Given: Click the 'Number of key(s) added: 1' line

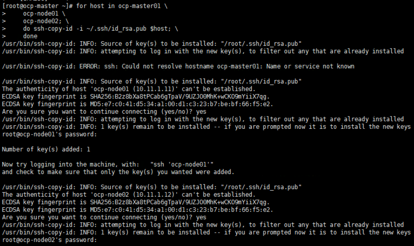Looking at the screenshot, I should pos(46,149).
